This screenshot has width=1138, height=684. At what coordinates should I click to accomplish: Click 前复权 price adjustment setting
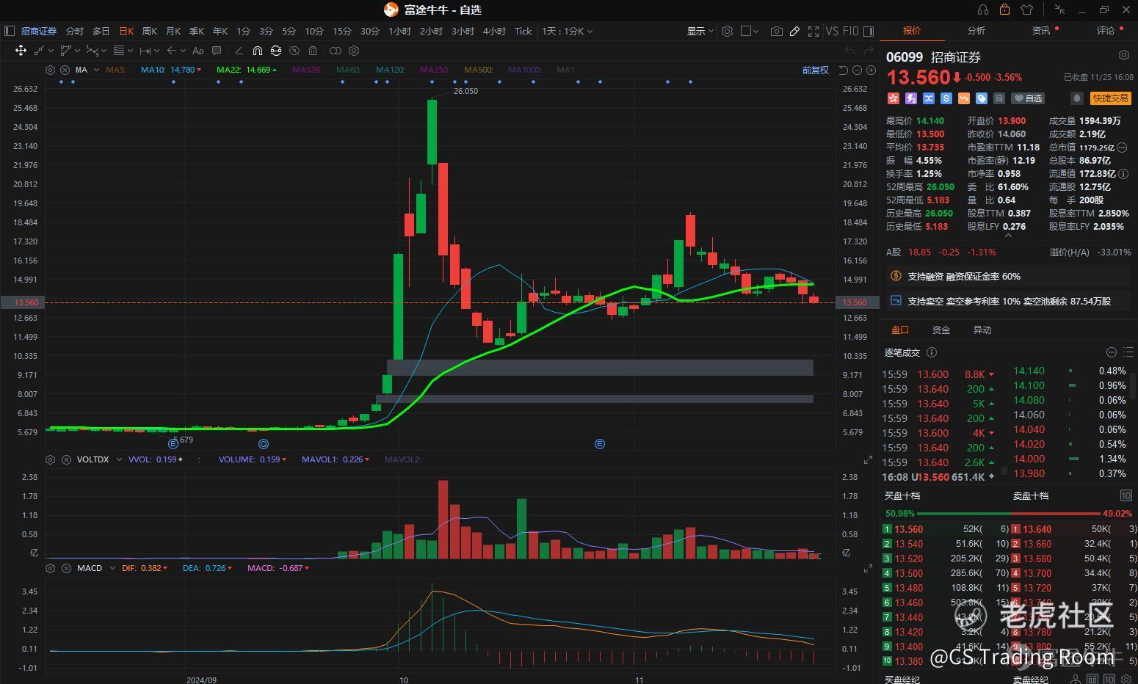(x=815, y=70)
